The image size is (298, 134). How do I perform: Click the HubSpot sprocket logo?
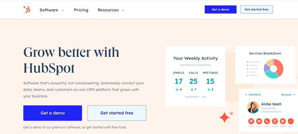click(27, 9)
